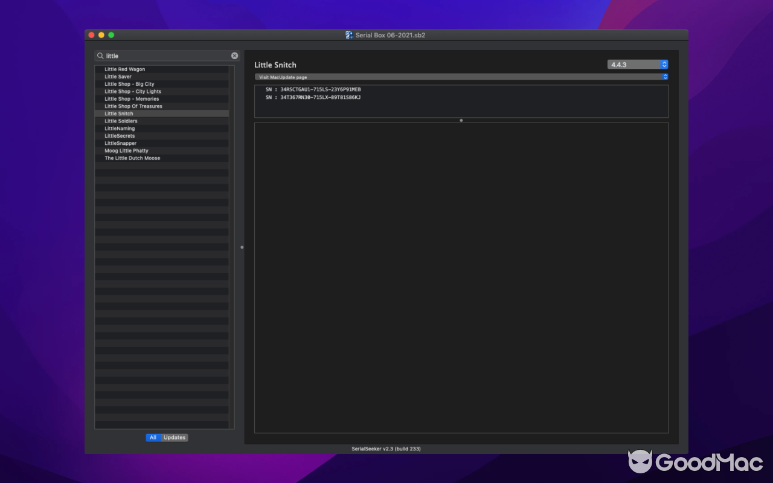Select Moog Little Phatty entry

pyautogui.click(x=126, y=151)
